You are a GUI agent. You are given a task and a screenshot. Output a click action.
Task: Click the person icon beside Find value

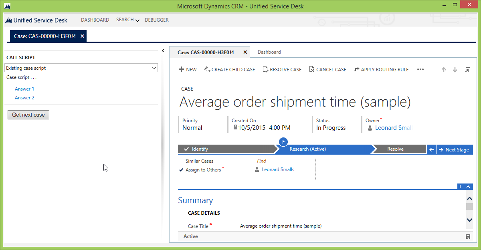[x=257, y=170]
